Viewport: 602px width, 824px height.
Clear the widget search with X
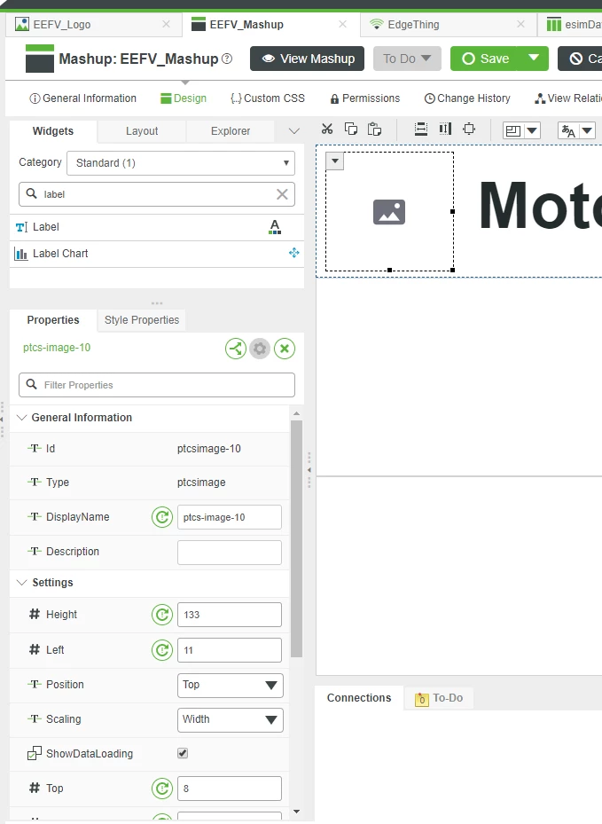pos(282,194)
